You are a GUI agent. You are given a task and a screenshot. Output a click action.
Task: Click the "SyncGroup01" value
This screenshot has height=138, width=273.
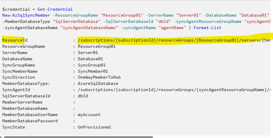pos(92,65)
